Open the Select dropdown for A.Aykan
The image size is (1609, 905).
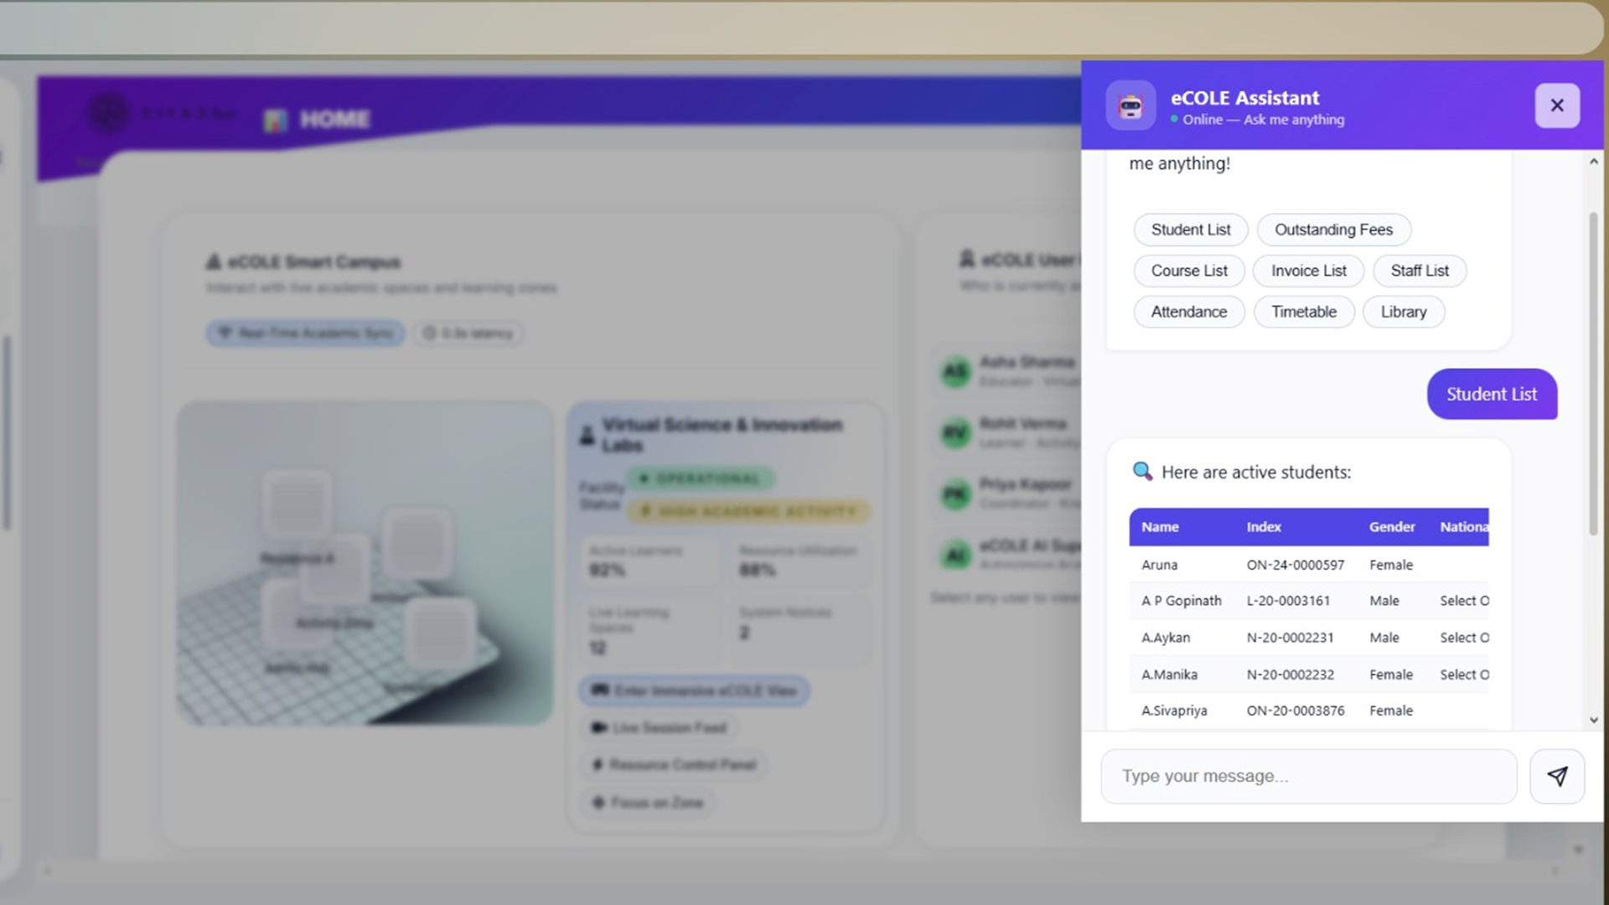pyautogui.click(x=1464, y=638)
